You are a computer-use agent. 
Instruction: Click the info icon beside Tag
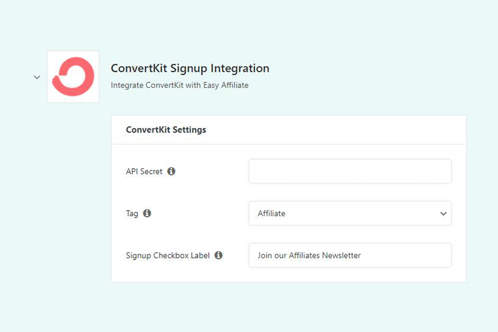(x=147, y=213)
